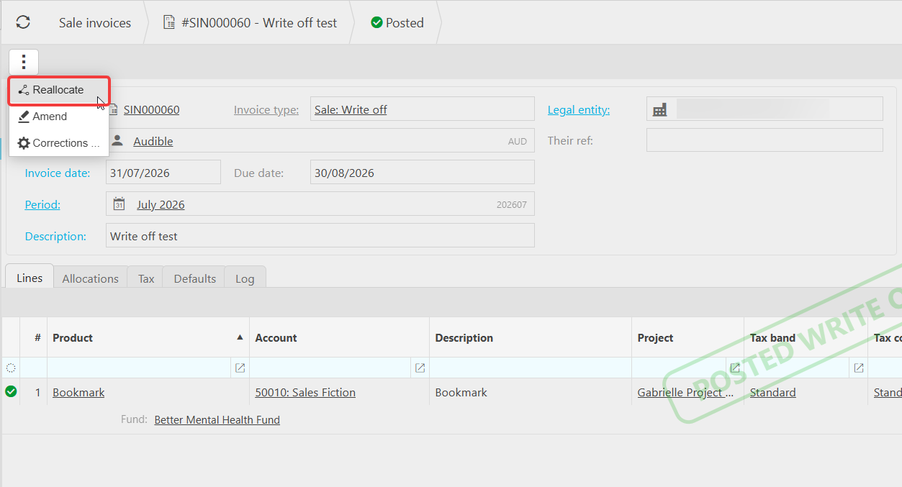Viewport: 902px width, 487px height.
Task: Open the three-dot actions menu button
Action: [24, 62]
